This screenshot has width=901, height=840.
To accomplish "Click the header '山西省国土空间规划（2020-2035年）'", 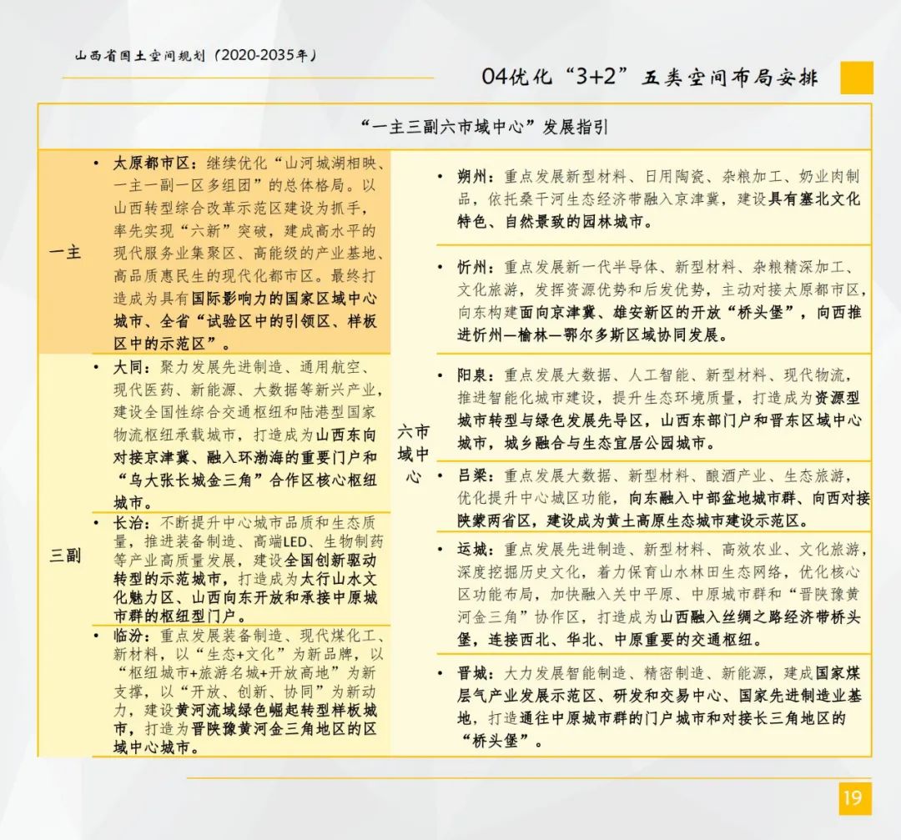I will pyautogui.click(x=197, y=56).
